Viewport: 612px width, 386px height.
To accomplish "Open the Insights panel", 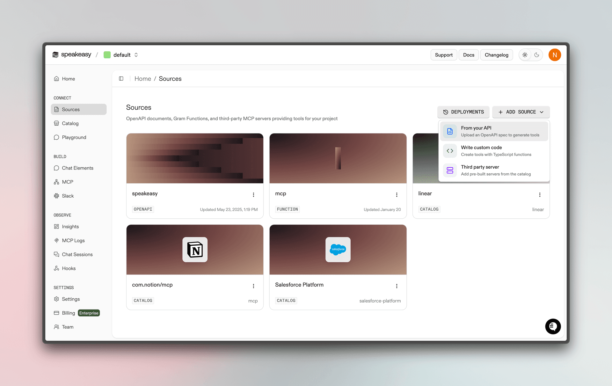I will [x=70, y=226].
